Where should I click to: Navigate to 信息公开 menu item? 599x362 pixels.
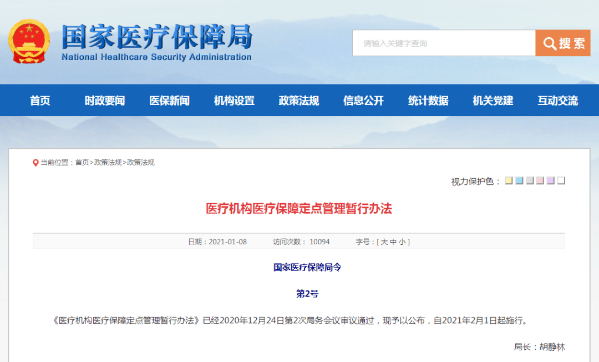click(363, 100)
